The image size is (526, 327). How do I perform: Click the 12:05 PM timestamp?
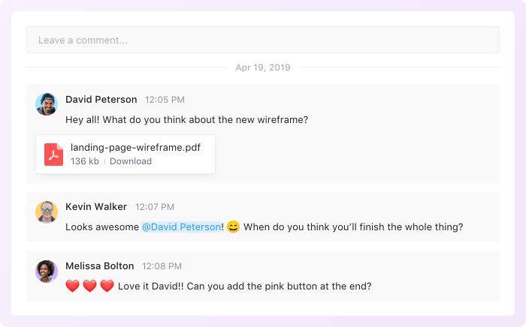[165, 100]
